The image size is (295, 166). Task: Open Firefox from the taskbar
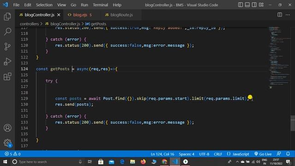143,162
